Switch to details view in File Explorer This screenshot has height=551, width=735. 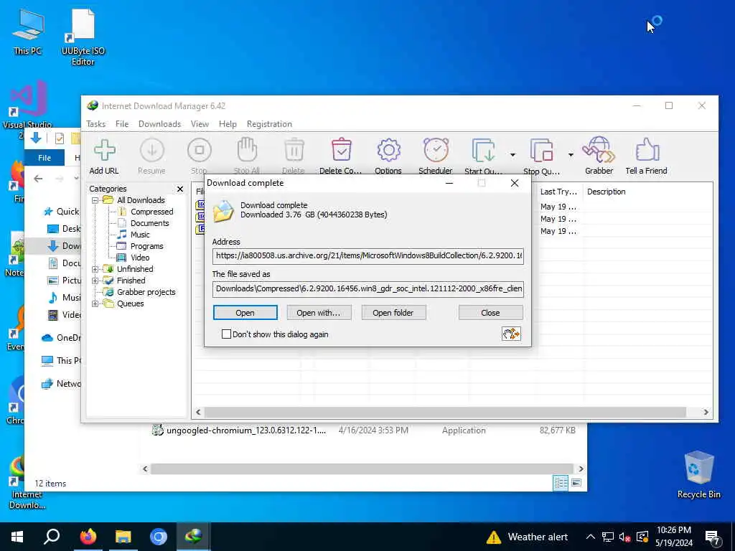tap(561, 483)
